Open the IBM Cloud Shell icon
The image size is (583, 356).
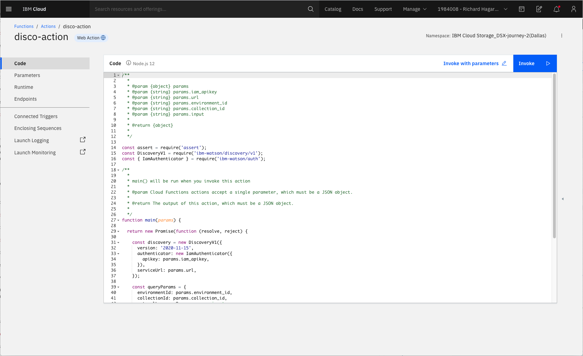522,9
